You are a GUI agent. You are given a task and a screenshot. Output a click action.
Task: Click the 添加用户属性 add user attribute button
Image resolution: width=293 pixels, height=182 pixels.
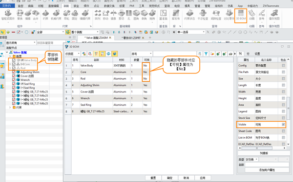267,170
